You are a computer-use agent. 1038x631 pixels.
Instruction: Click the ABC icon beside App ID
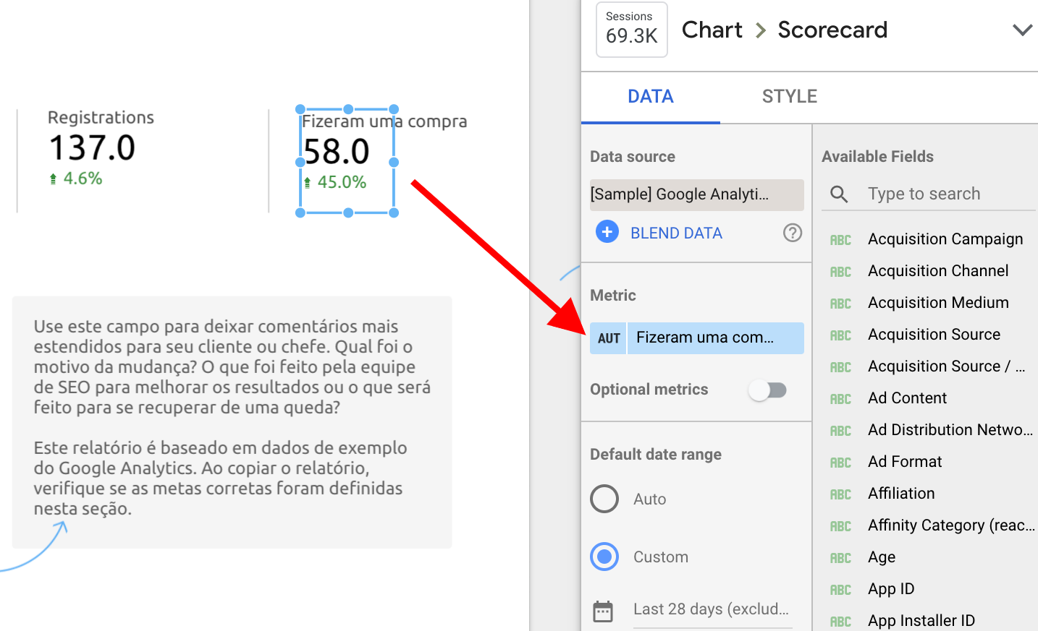pyautogui.click(x=840, y=589)
